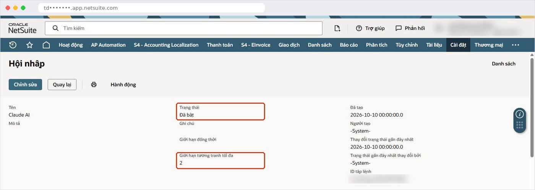
Task: Open the Phân tích menu
Action: point(377,45)
